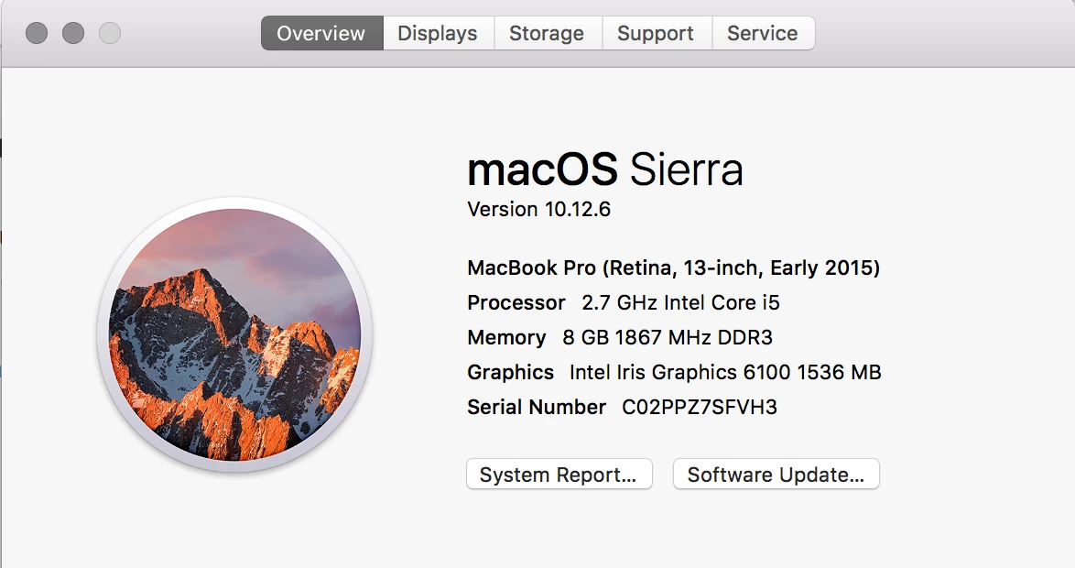The height and width of the screenshot is (568, 1075).
Task: Click the Processor 2.7 GHz Intel Core i5 line
Action: tap(624, 302)
